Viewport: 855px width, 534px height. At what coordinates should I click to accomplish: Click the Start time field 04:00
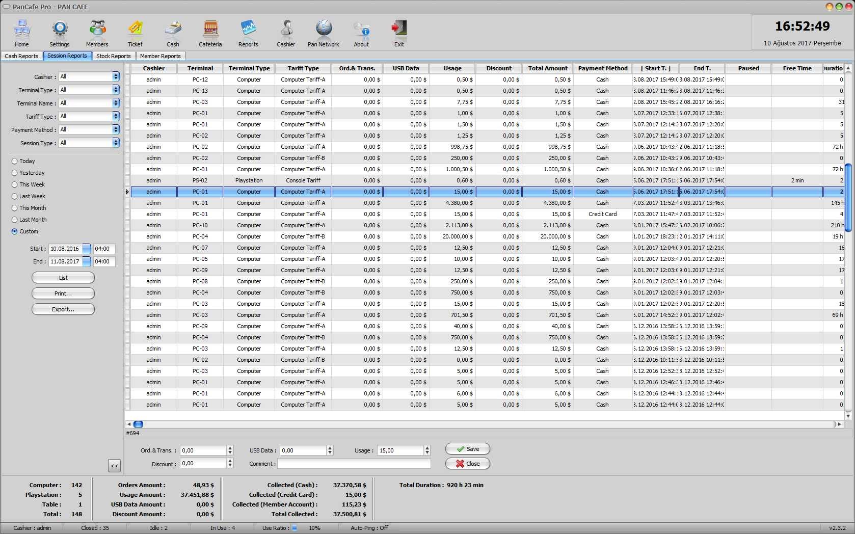pos(104,249)
